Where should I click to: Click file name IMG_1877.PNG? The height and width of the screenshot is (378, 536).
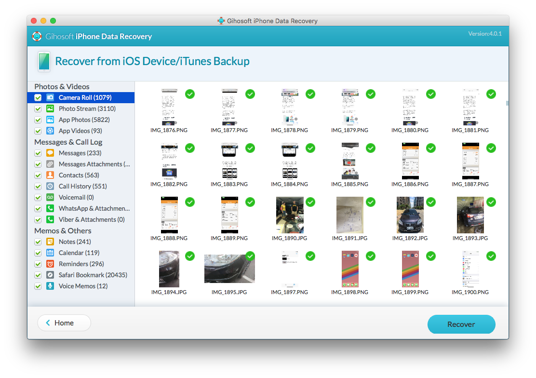pyautogui.click(x=229, y=130)
